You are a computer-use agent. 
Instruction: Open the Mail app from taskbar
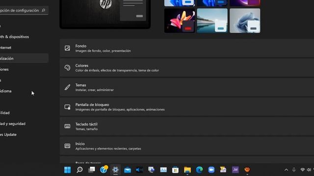(128, 170)
